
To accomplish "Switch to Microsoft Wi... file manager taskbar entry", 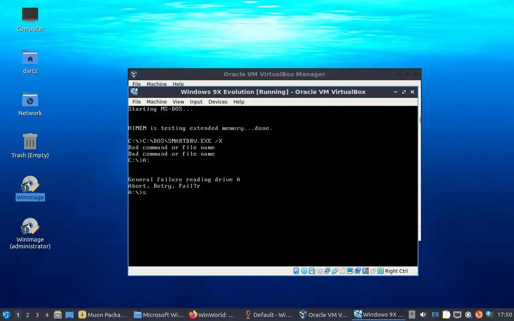I will click(158, 315).
